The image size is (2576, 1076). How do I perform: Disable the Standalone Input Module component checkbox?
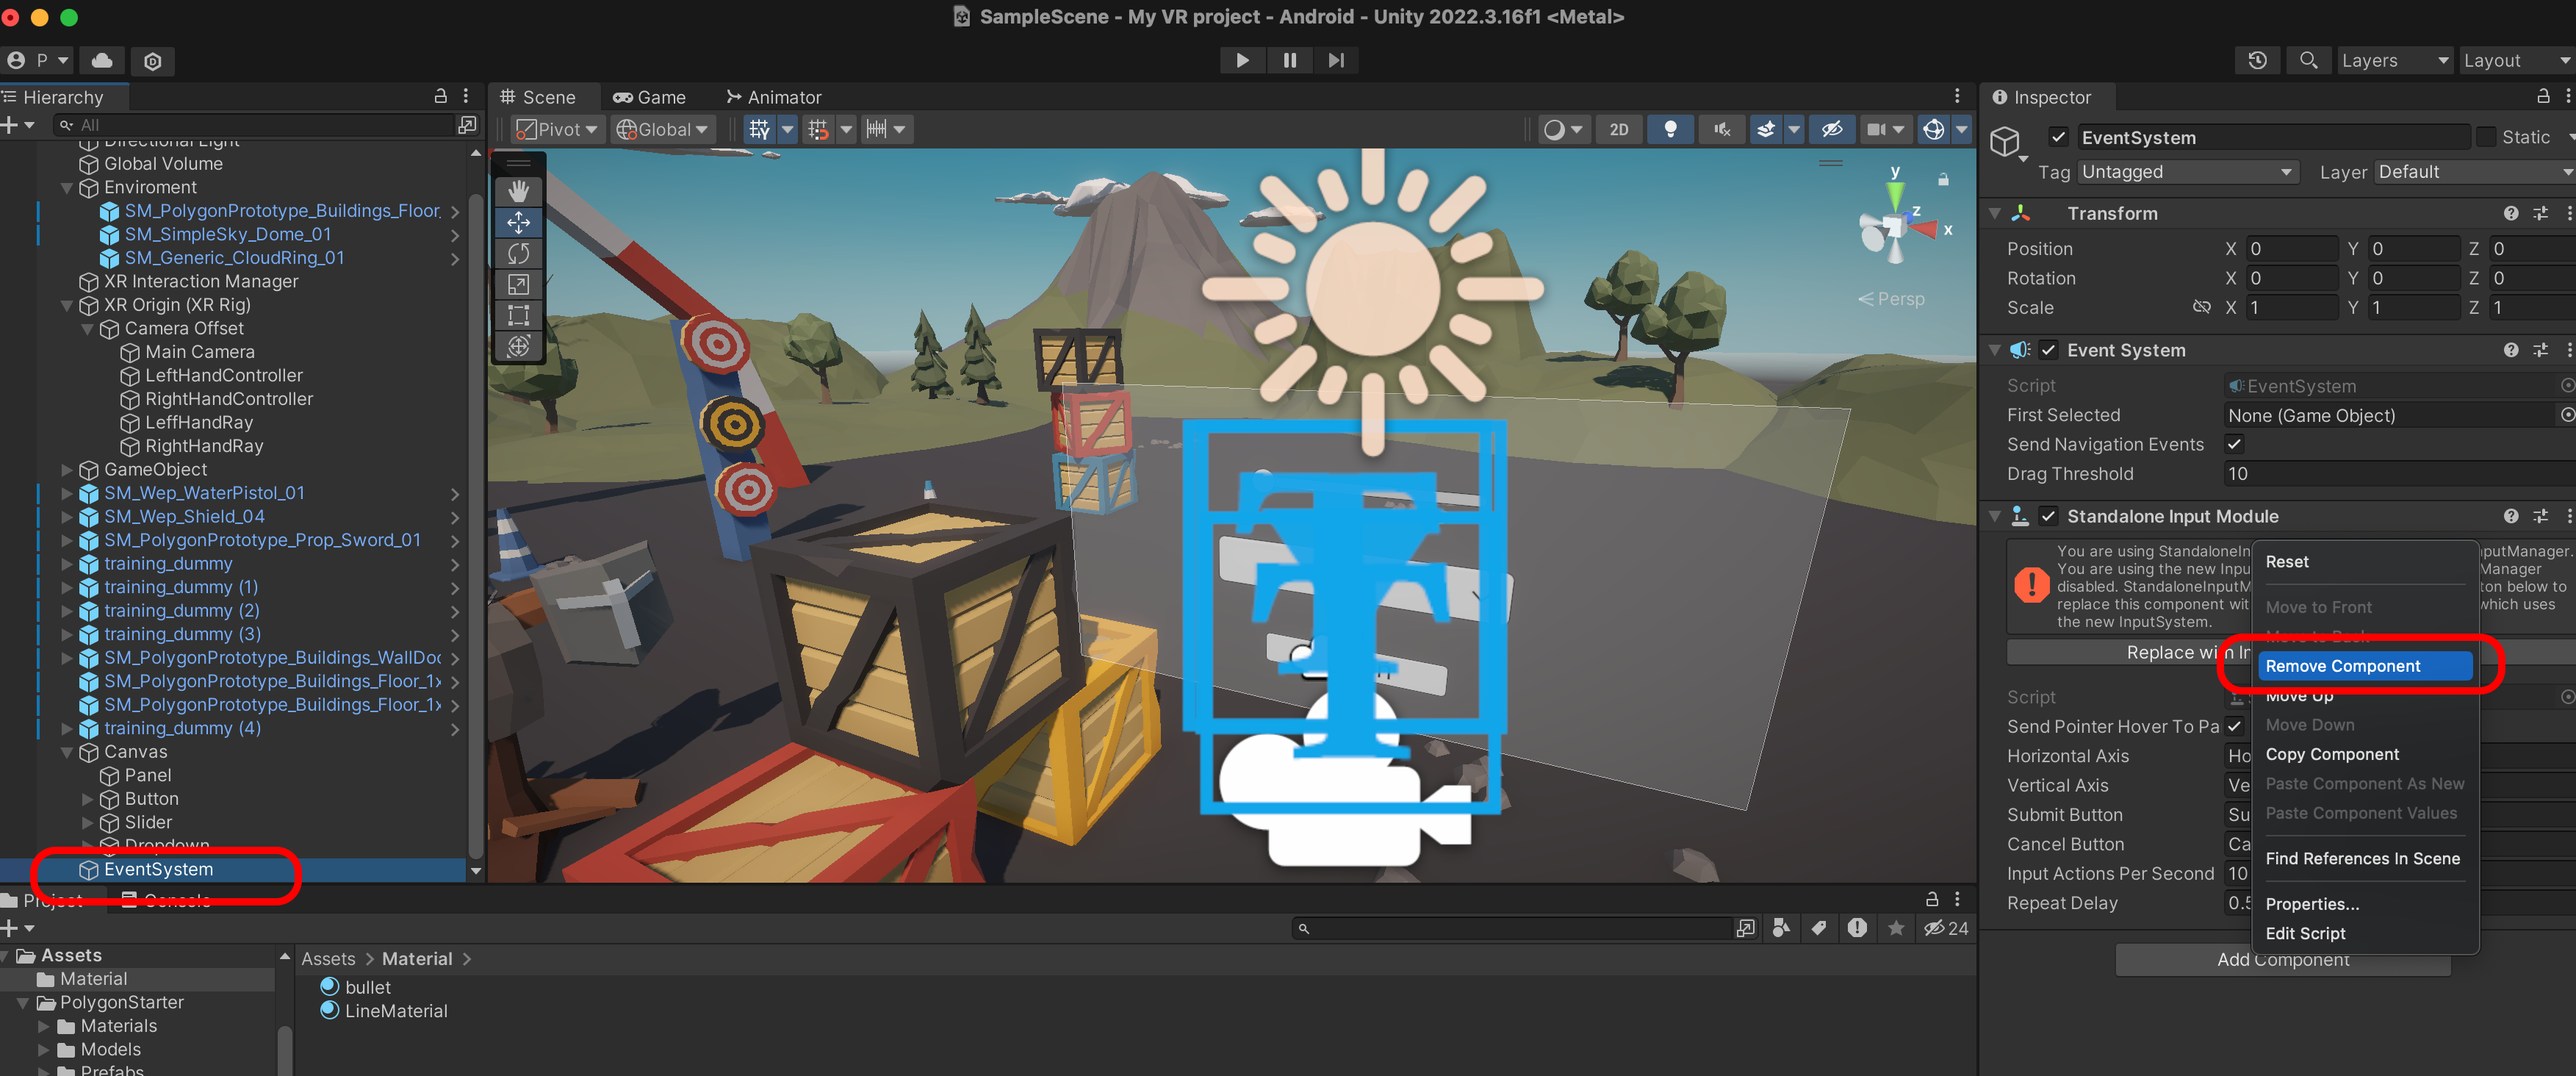[2048, 516]
